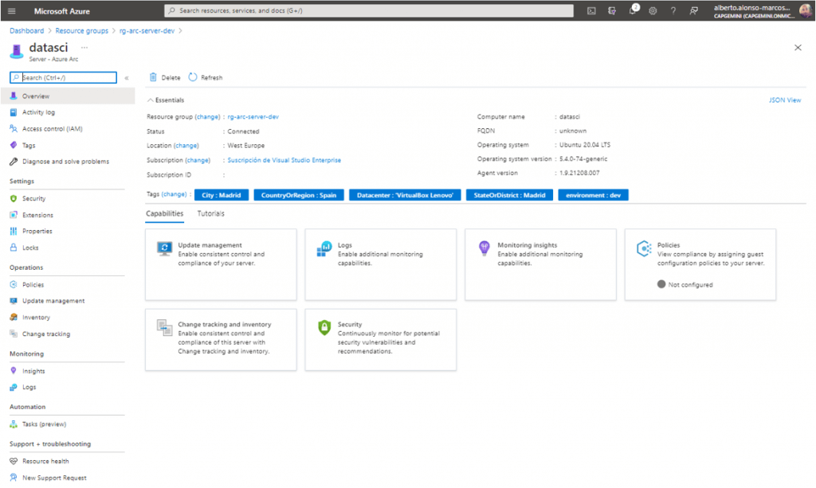Screen dimensions: 816x488
Task: Launch Cloud Shell from top bar
Action: coord(591,11)
